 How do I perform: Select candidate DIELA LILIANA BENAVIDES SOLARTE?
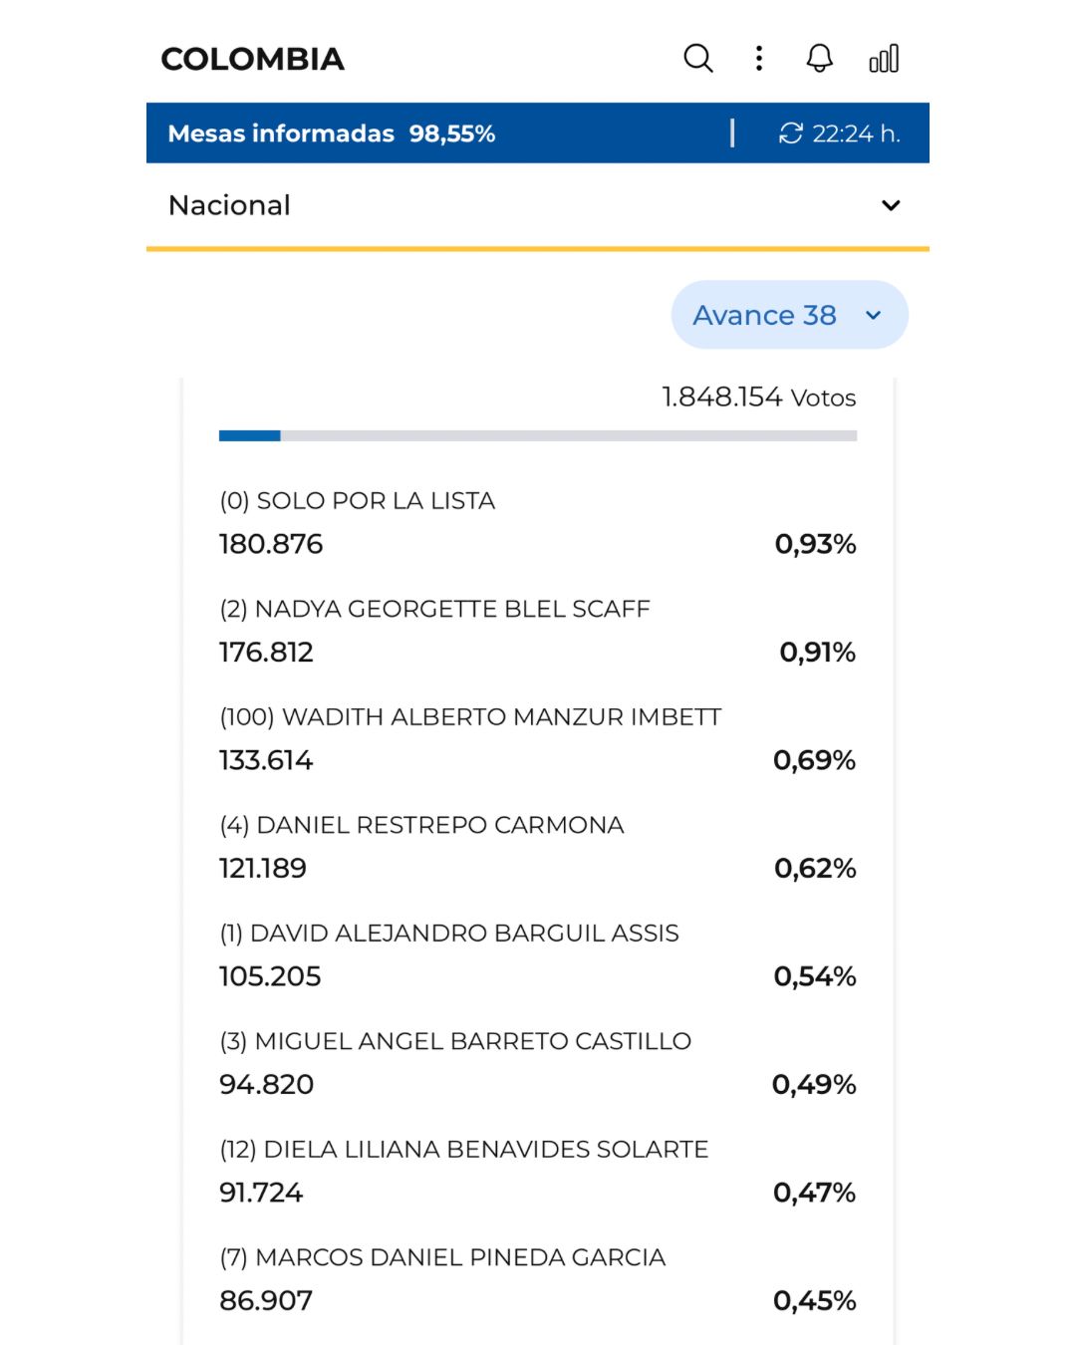538,1172
